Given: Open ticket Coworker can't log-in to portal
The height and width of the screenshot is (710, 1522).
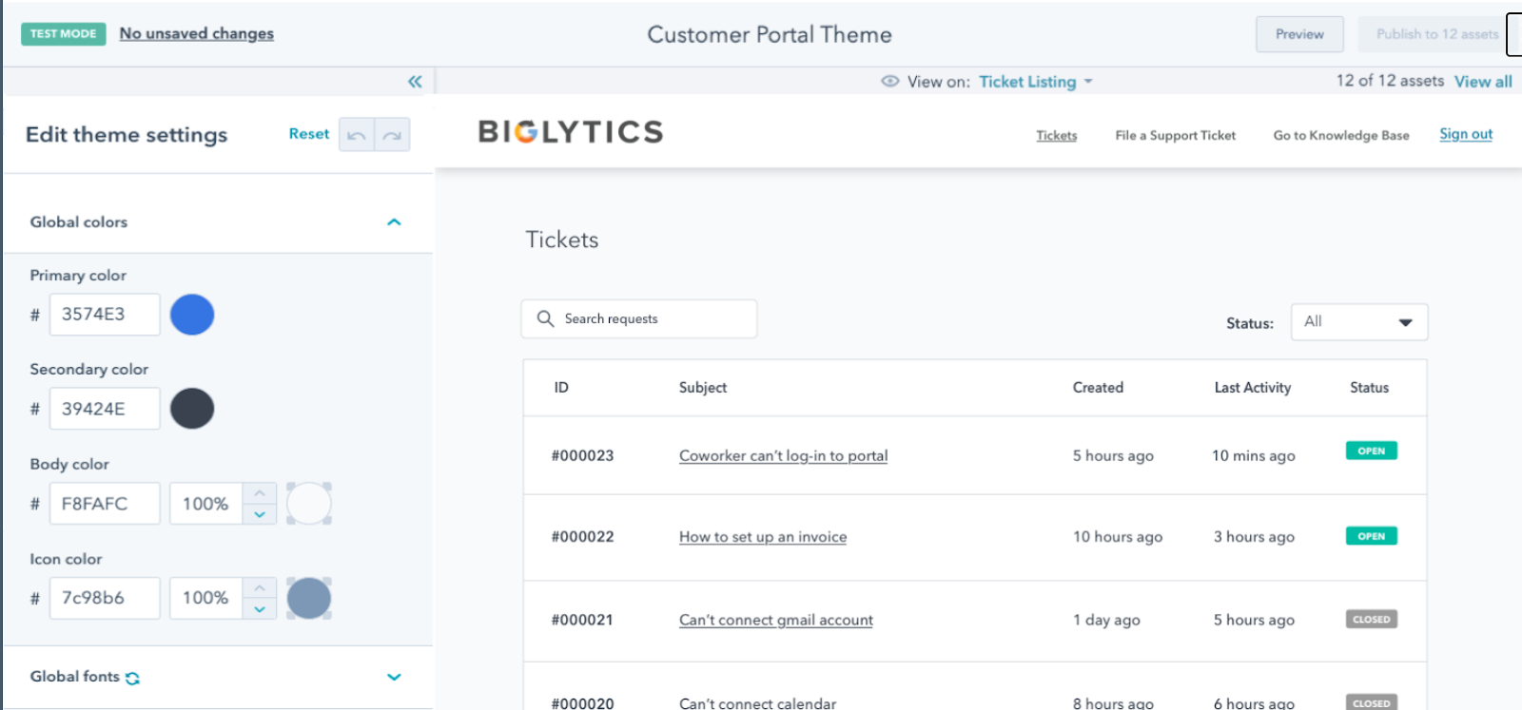Looking at the screenshot, I should 783,455.
